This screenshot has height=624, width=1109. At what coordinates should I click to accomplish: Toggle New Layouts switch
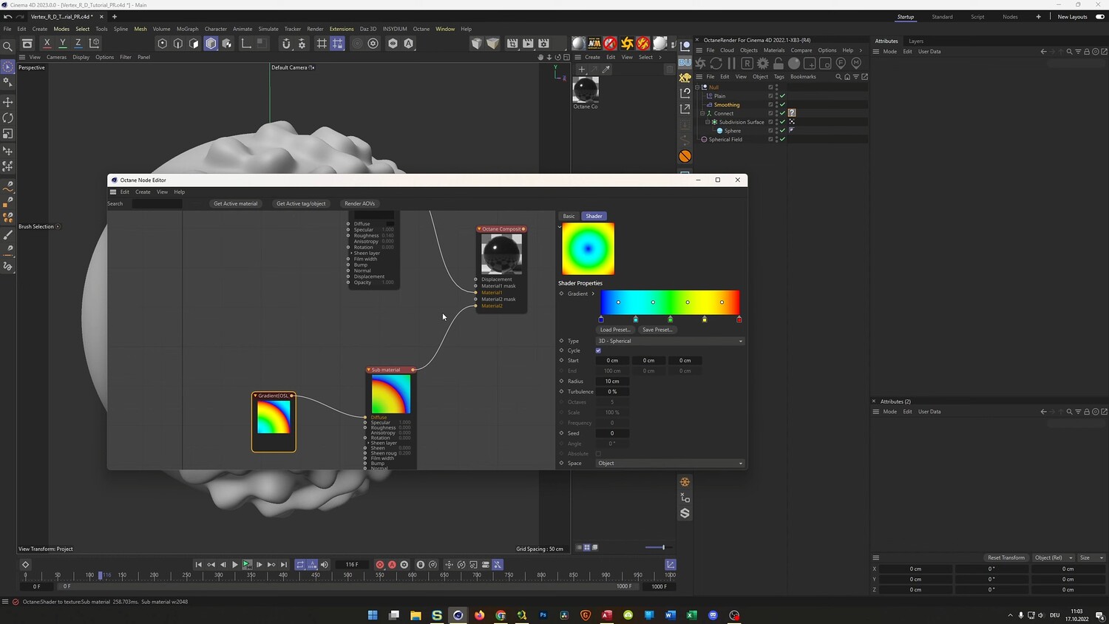(1100, 16)
